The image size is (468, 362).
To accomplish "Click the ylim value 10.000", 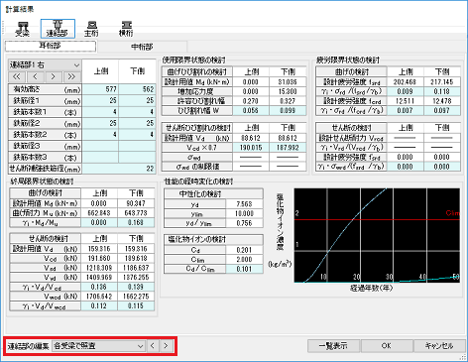I will coord(244,213).
